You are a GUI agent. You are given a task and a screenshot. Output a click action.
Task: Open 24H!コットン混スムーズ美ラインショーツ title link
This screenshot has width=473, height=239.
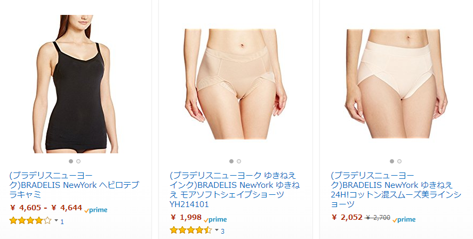(396, 189)
